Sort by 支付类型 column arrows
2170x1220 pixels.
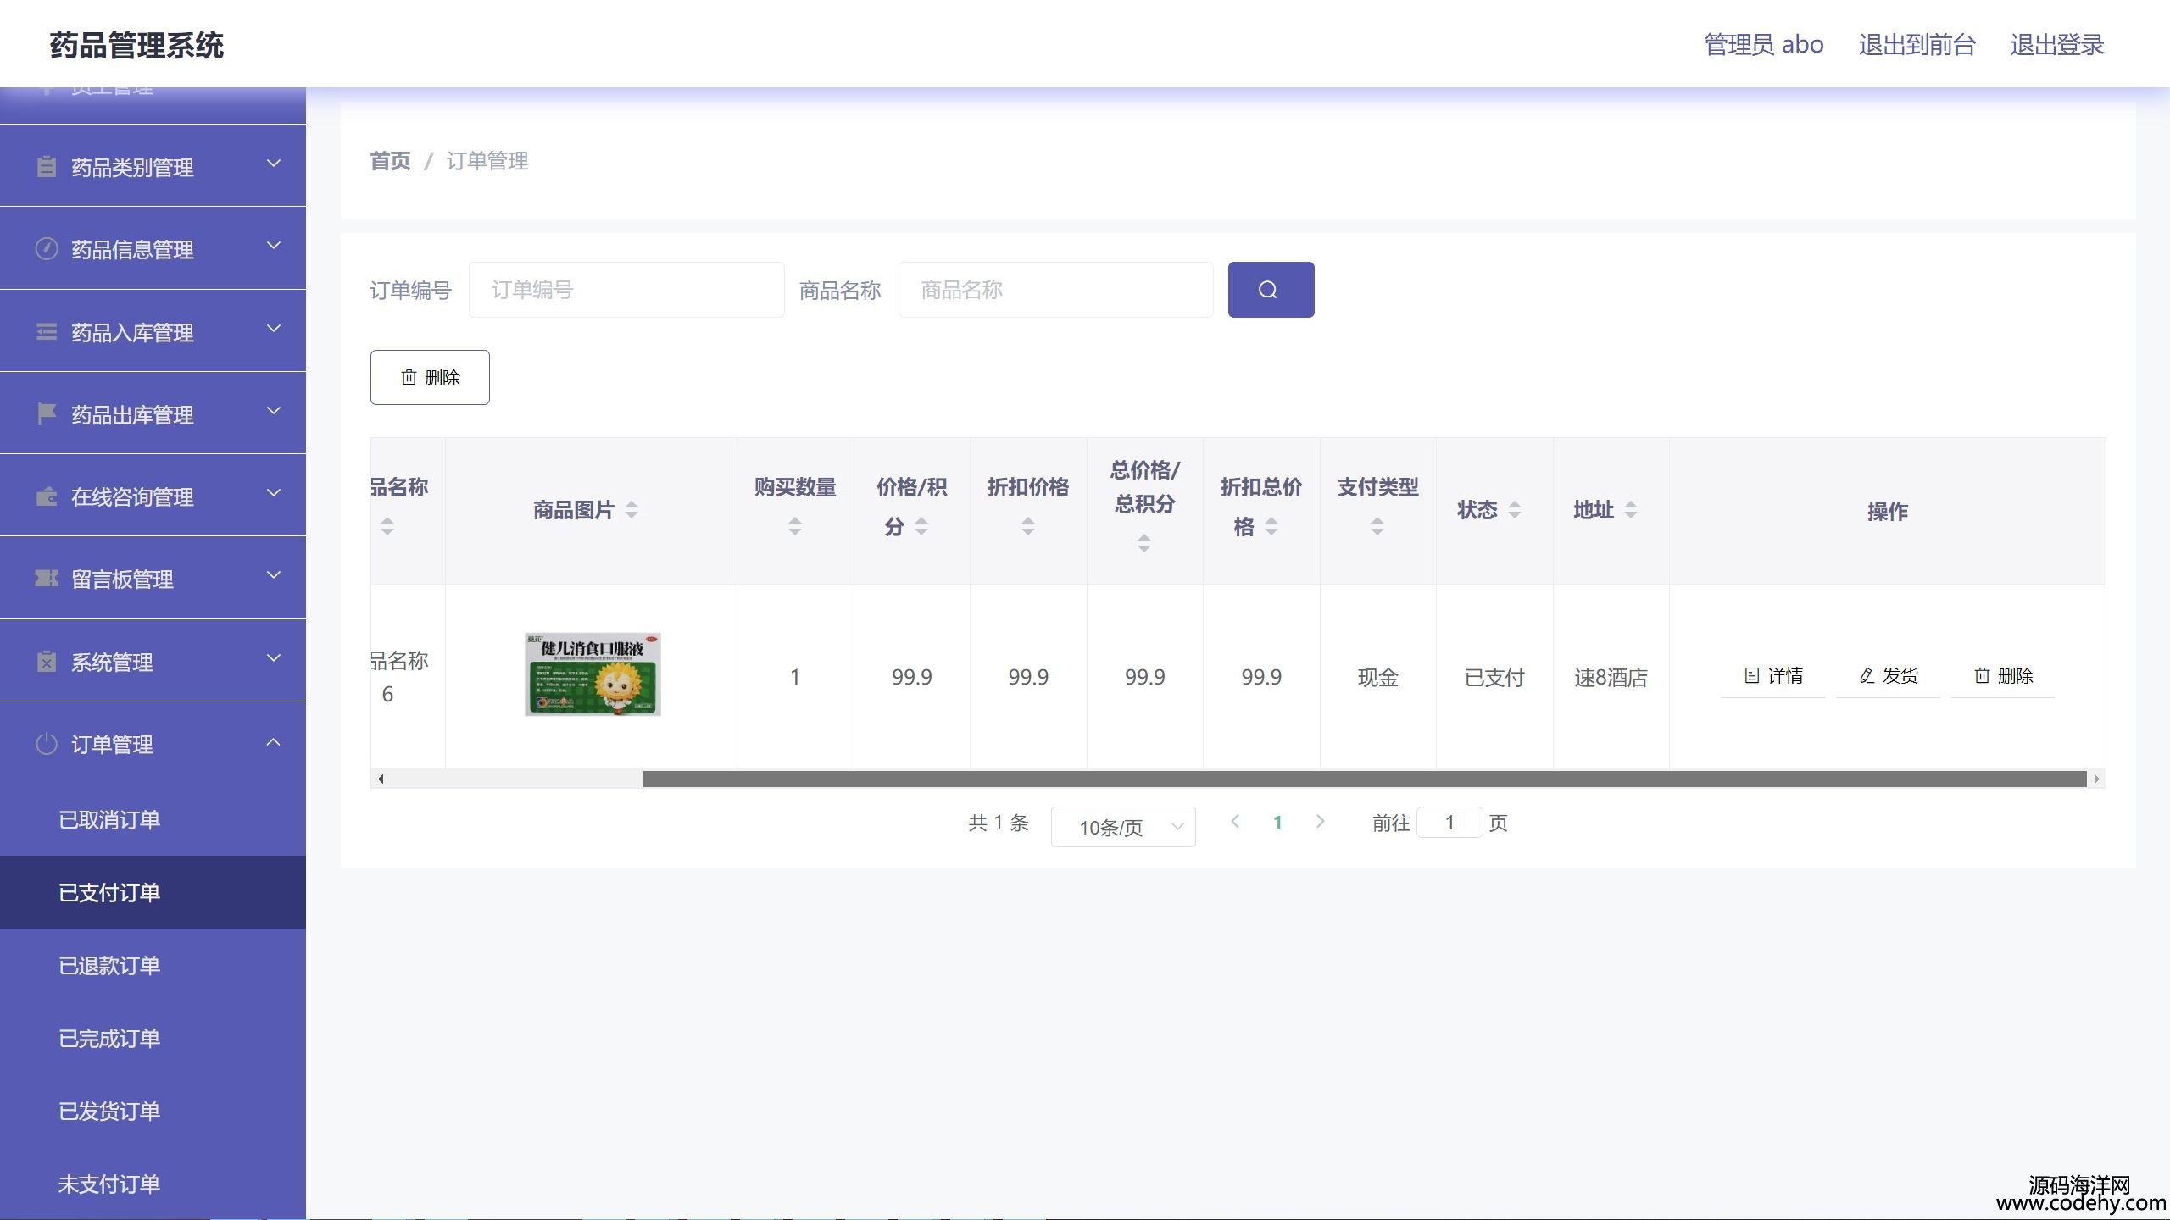click(x=1377, y=526)
